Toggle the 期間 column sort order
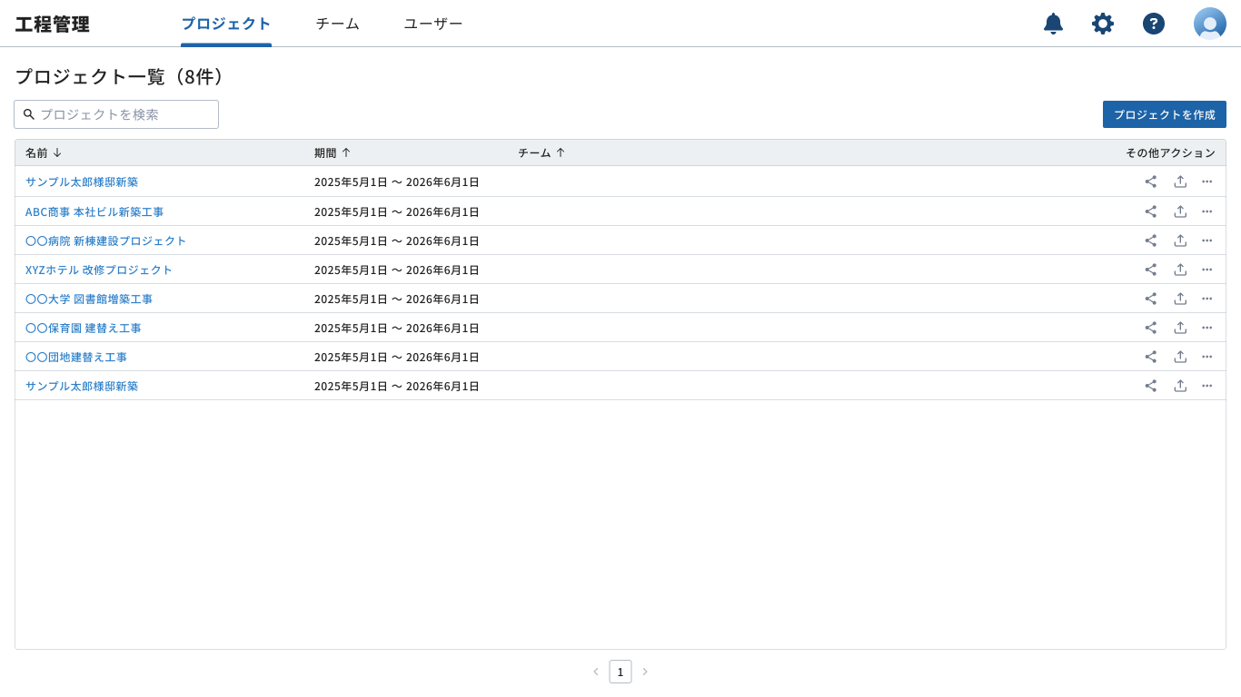This screenshot has width=1241, height=697. (x=333, y=152)
